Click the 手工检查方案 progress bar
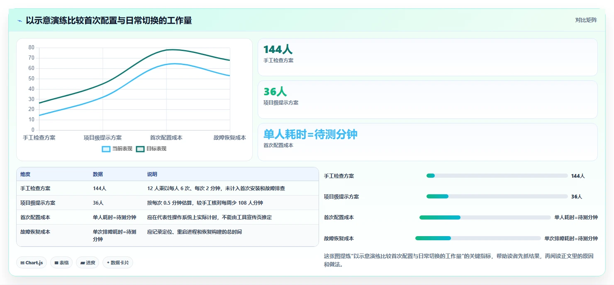 pos(497,176)
